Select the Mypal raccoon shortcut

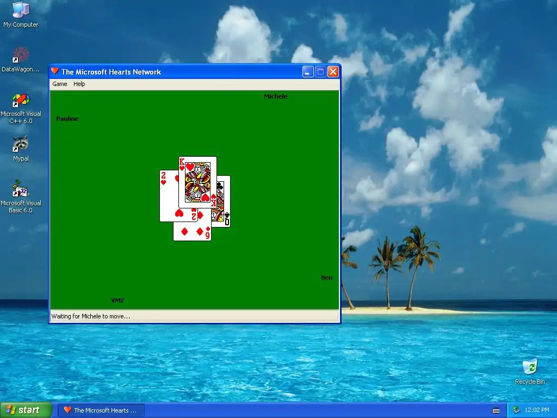coord(21,149)
